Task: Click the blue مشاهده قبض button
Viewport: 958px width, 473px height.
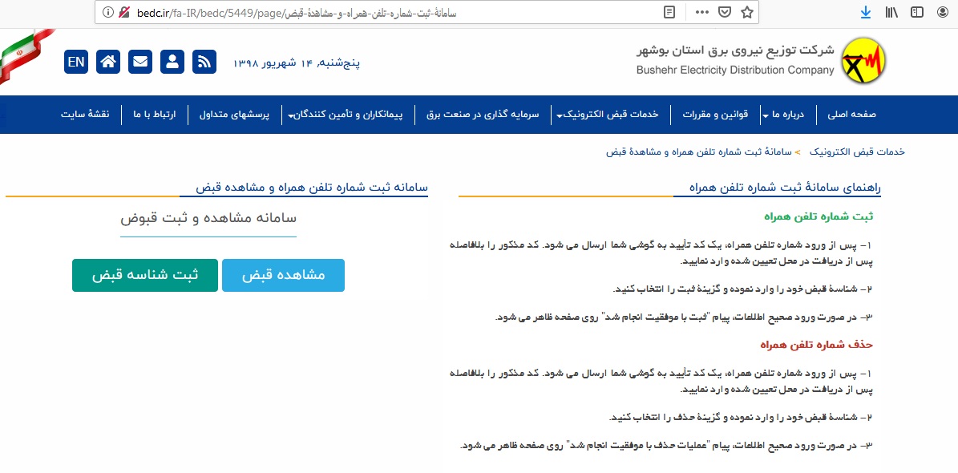Action: pyautogui.click(x=284, y=275)
